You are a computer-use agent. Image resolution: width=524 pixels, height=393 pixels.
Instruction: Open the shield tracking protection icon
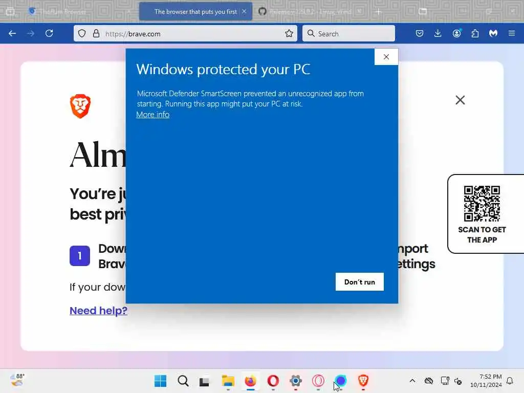point(82,33)
